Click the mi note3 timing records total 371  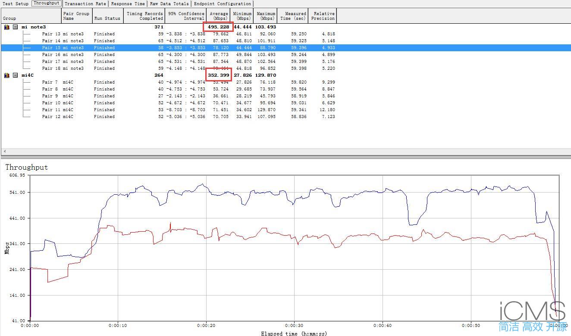[159, 27]
